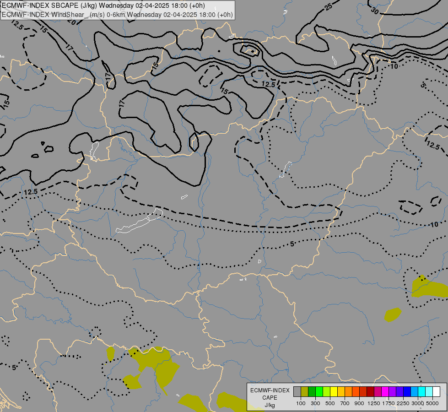Click the SBCAPE title line in the header
Viewport: 448px width, 412px height.
(x=103, y=5)
